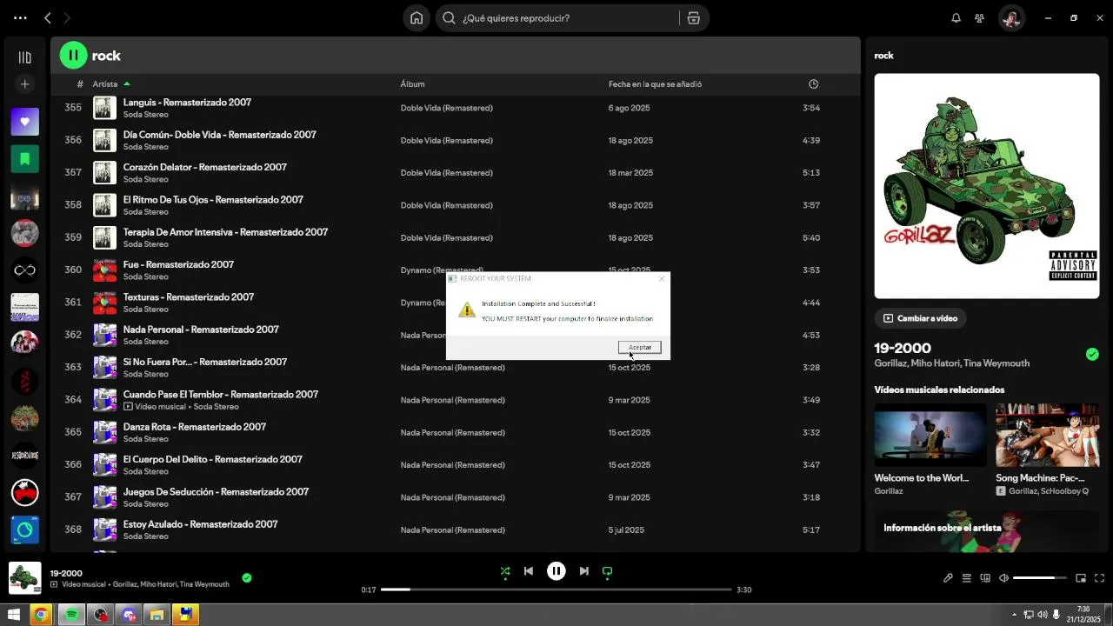Open taskbar clock 7:30

(x=1083, y=615)
